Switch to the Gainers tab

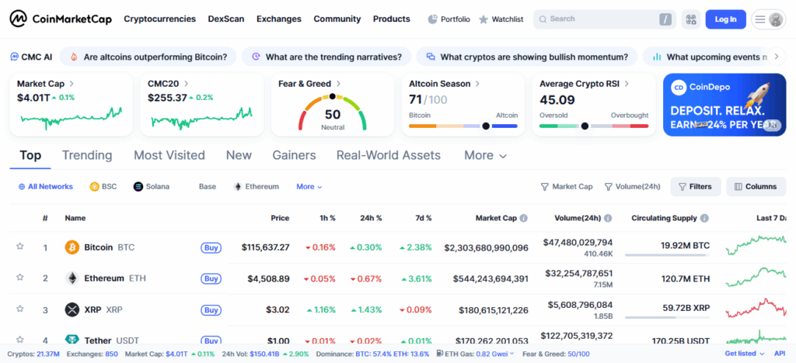(294, 155)
